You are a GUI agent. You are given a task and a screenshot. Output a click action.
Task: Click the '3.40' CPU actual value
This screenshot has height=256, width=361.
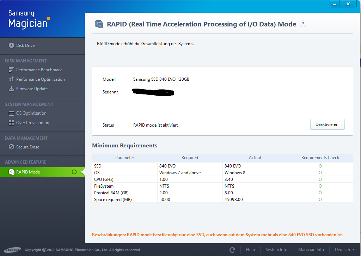[x=228, y=179]
